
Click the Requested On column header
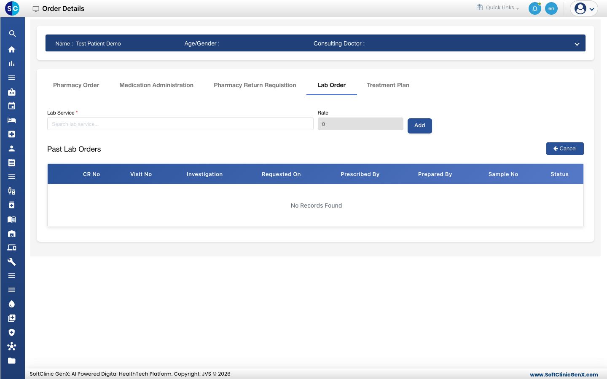(x=281, y=174)
